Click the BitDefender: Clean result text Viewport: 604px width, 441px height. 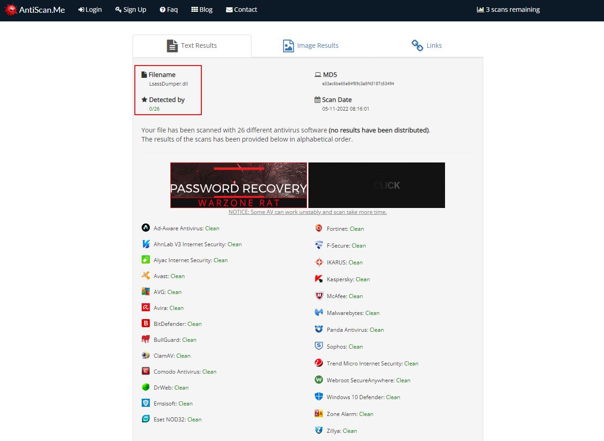pos(178,324)
